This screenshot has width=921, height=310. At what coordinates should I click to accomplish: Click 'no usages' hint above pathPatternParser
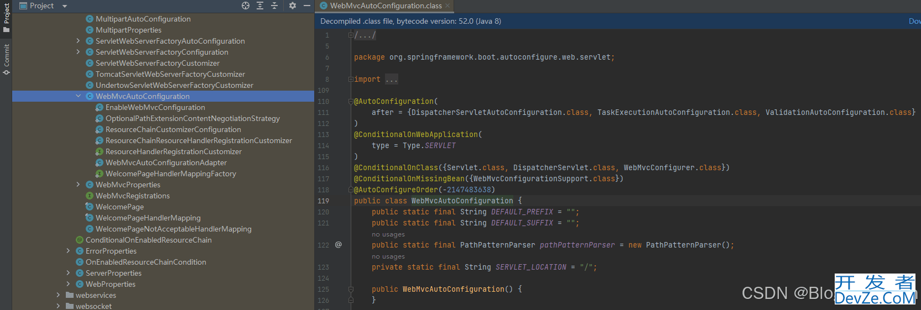[x=388, y=234]
